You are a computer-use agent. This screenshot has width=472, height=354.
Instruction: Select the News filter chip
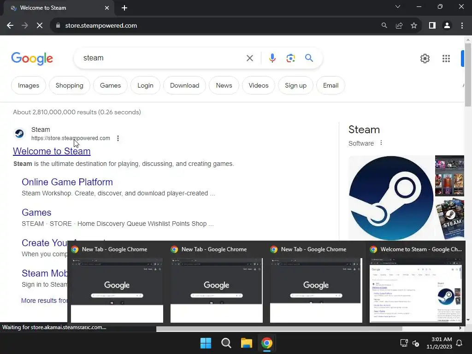click(224, 85)
